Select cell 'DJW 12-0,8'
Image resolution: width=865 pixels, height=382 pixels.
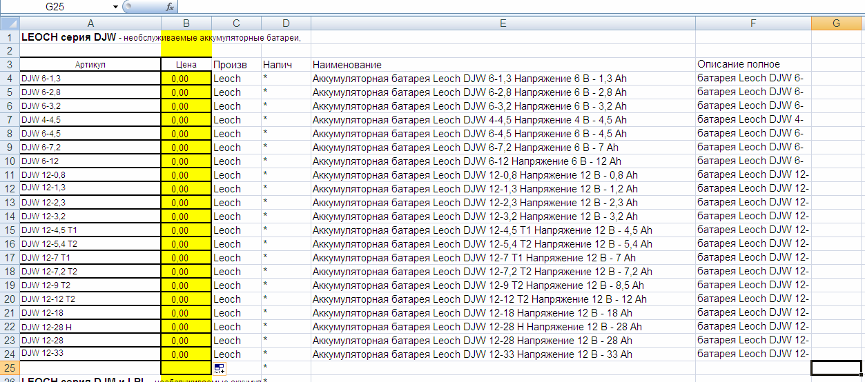90,175
